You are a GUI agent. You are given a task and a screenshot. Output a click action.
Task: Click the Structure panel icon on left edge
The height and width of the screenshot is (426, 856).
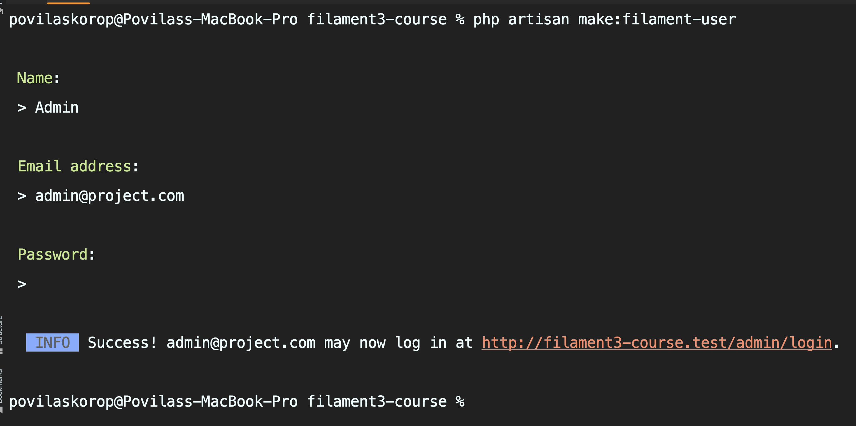tap(1, 351)
